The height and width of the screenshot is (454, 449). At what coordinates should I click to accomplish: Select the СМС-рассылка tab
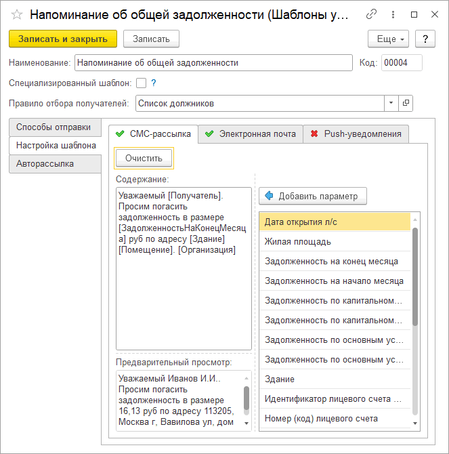[x=153, y=134]
